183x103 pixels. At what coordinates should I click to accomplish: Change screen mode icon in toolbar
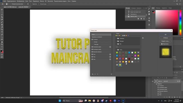click(2, 57)
